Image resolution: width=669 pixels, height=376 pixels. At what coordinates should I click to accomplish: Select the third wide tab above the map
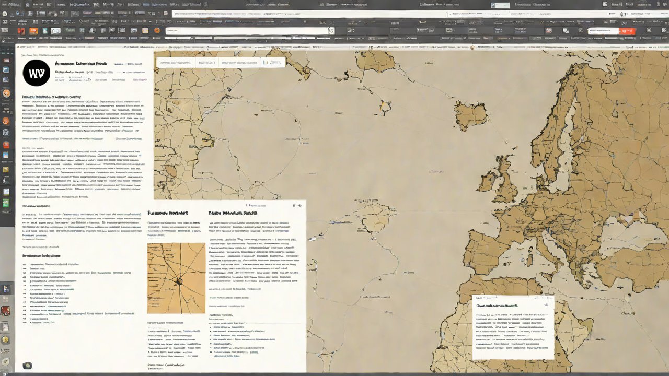[239, 63]
